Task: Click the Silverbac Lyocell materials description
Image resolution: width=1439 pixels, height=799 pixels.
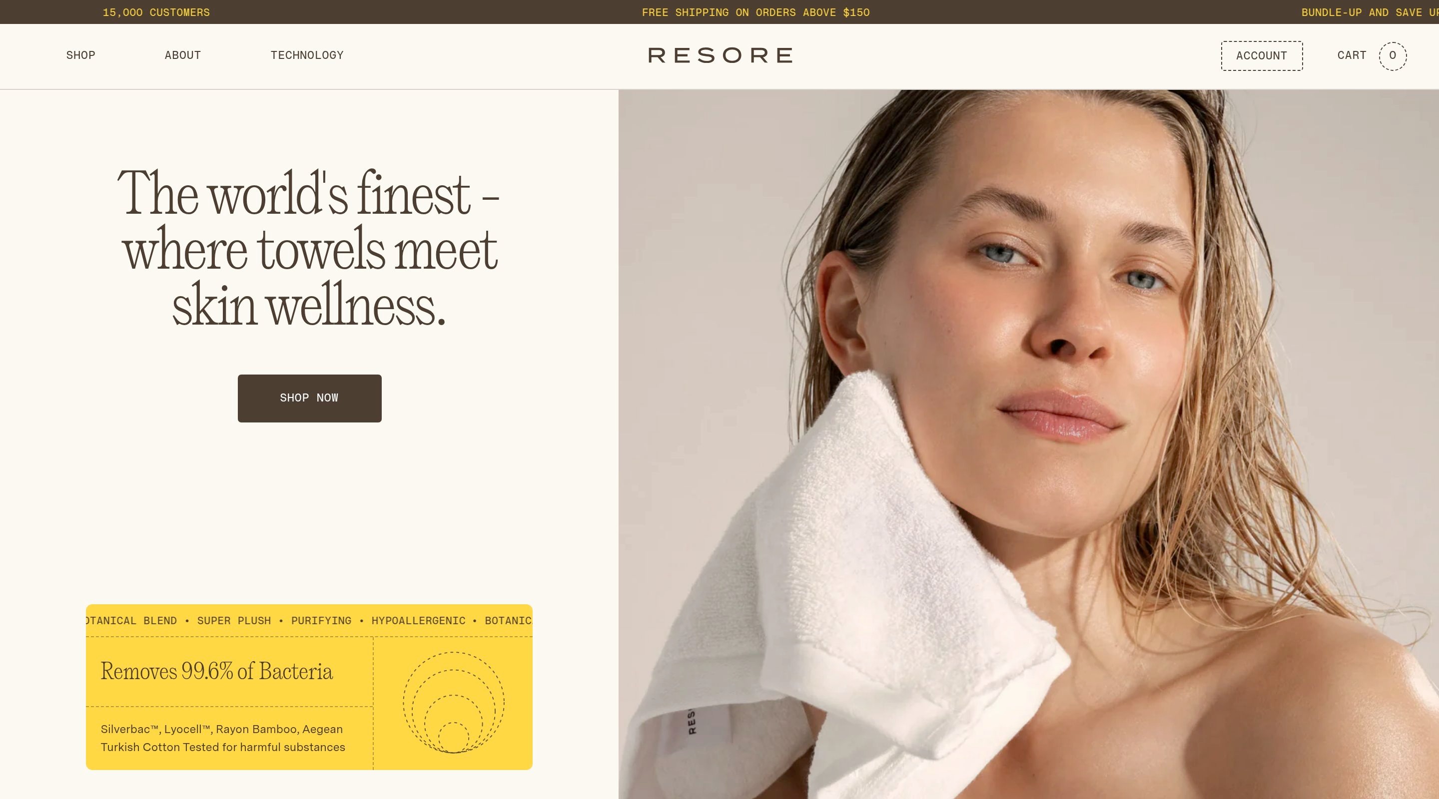Action: pos(223,738)
